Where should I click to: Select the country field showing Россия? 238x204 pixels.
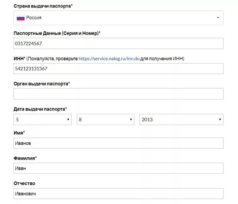pyautogui.click(x=117, y=18)
